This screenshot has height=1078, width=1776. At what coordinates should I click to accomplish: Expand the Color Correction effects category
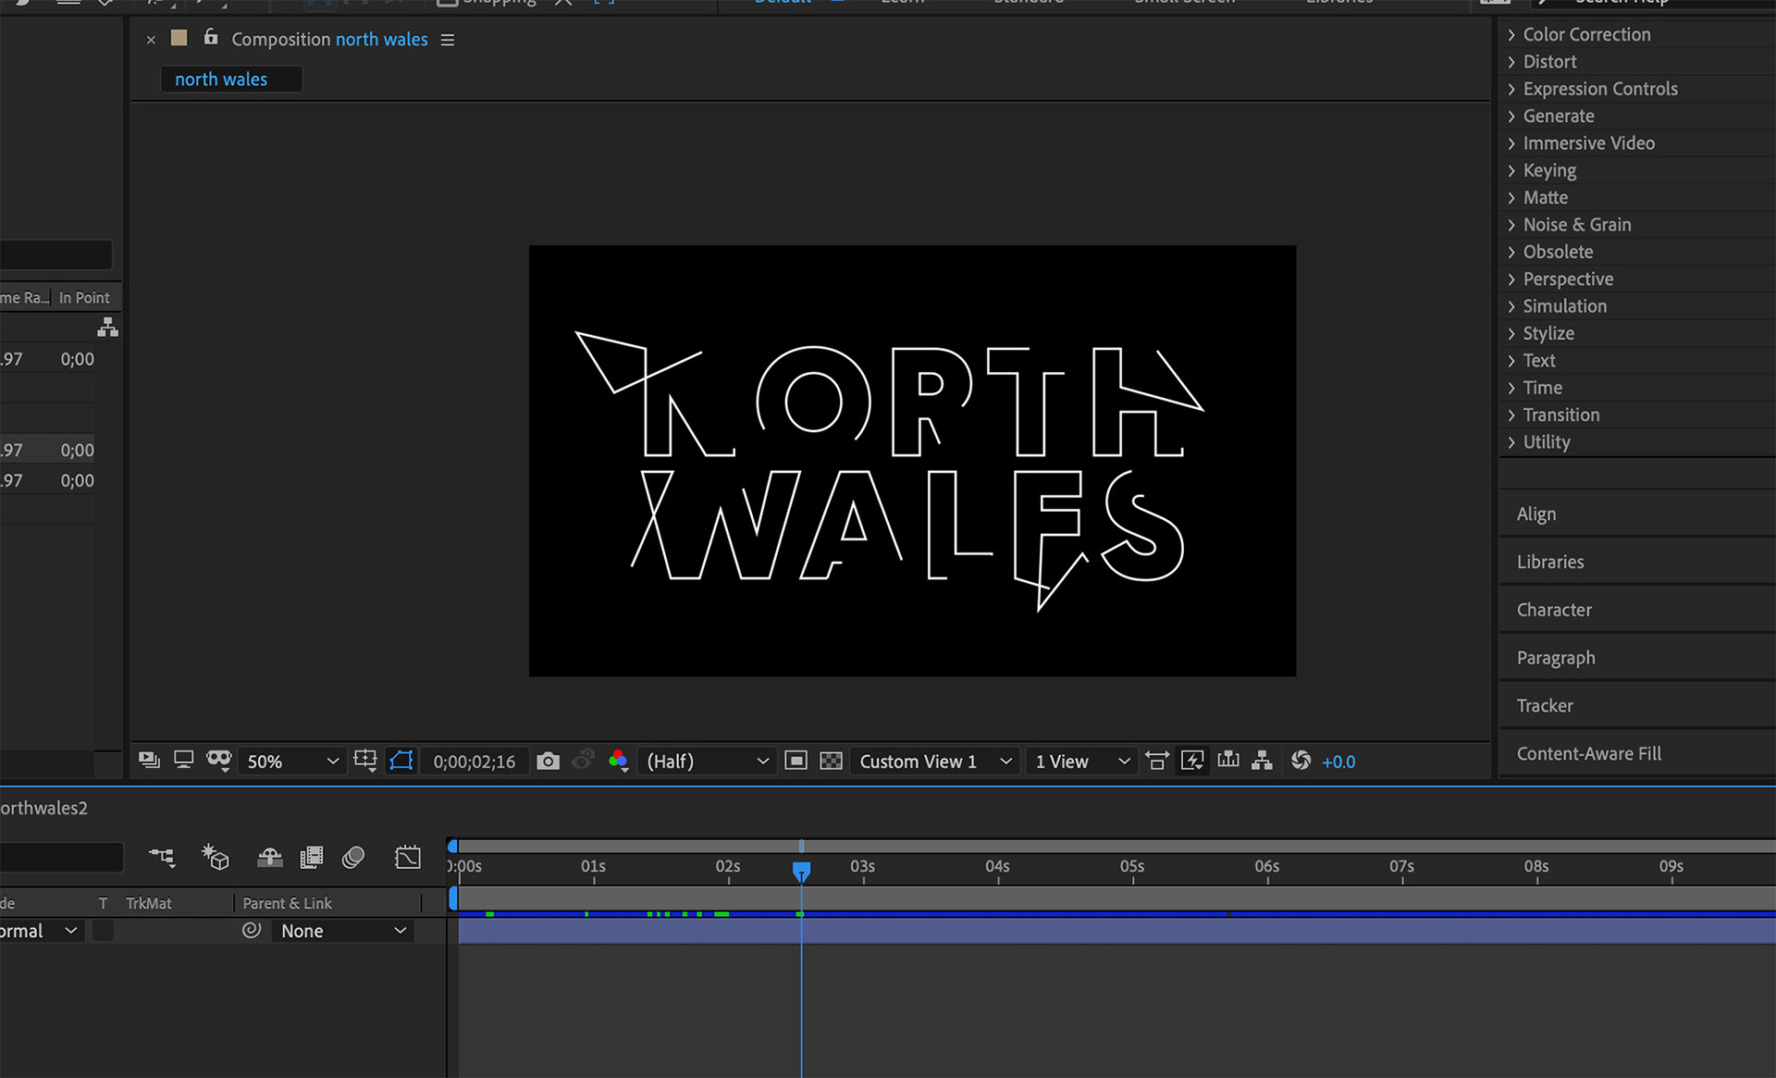click(1586, 34)
